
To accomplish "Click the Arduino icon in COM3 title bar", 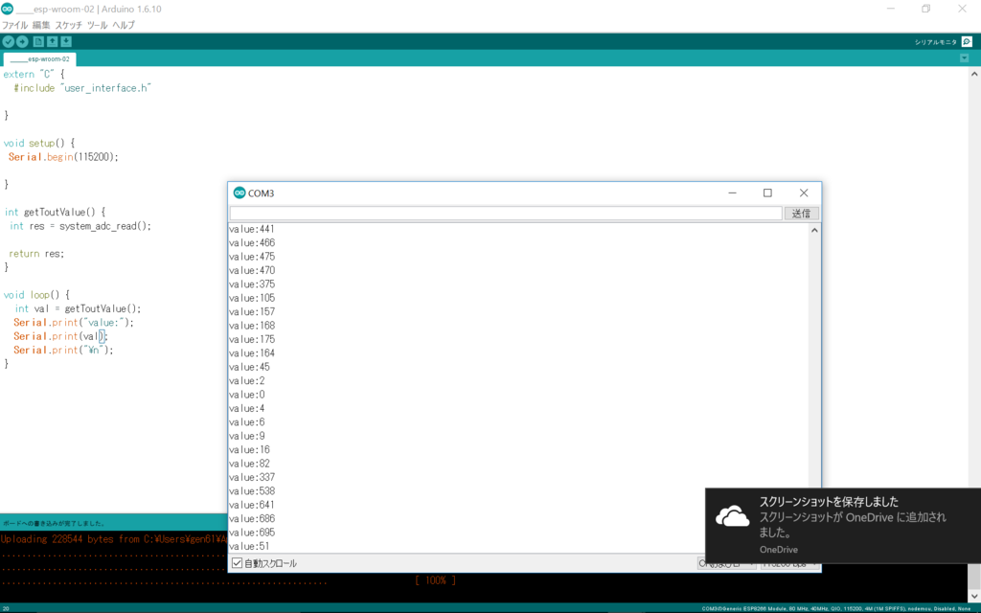I will coord(239,193).
